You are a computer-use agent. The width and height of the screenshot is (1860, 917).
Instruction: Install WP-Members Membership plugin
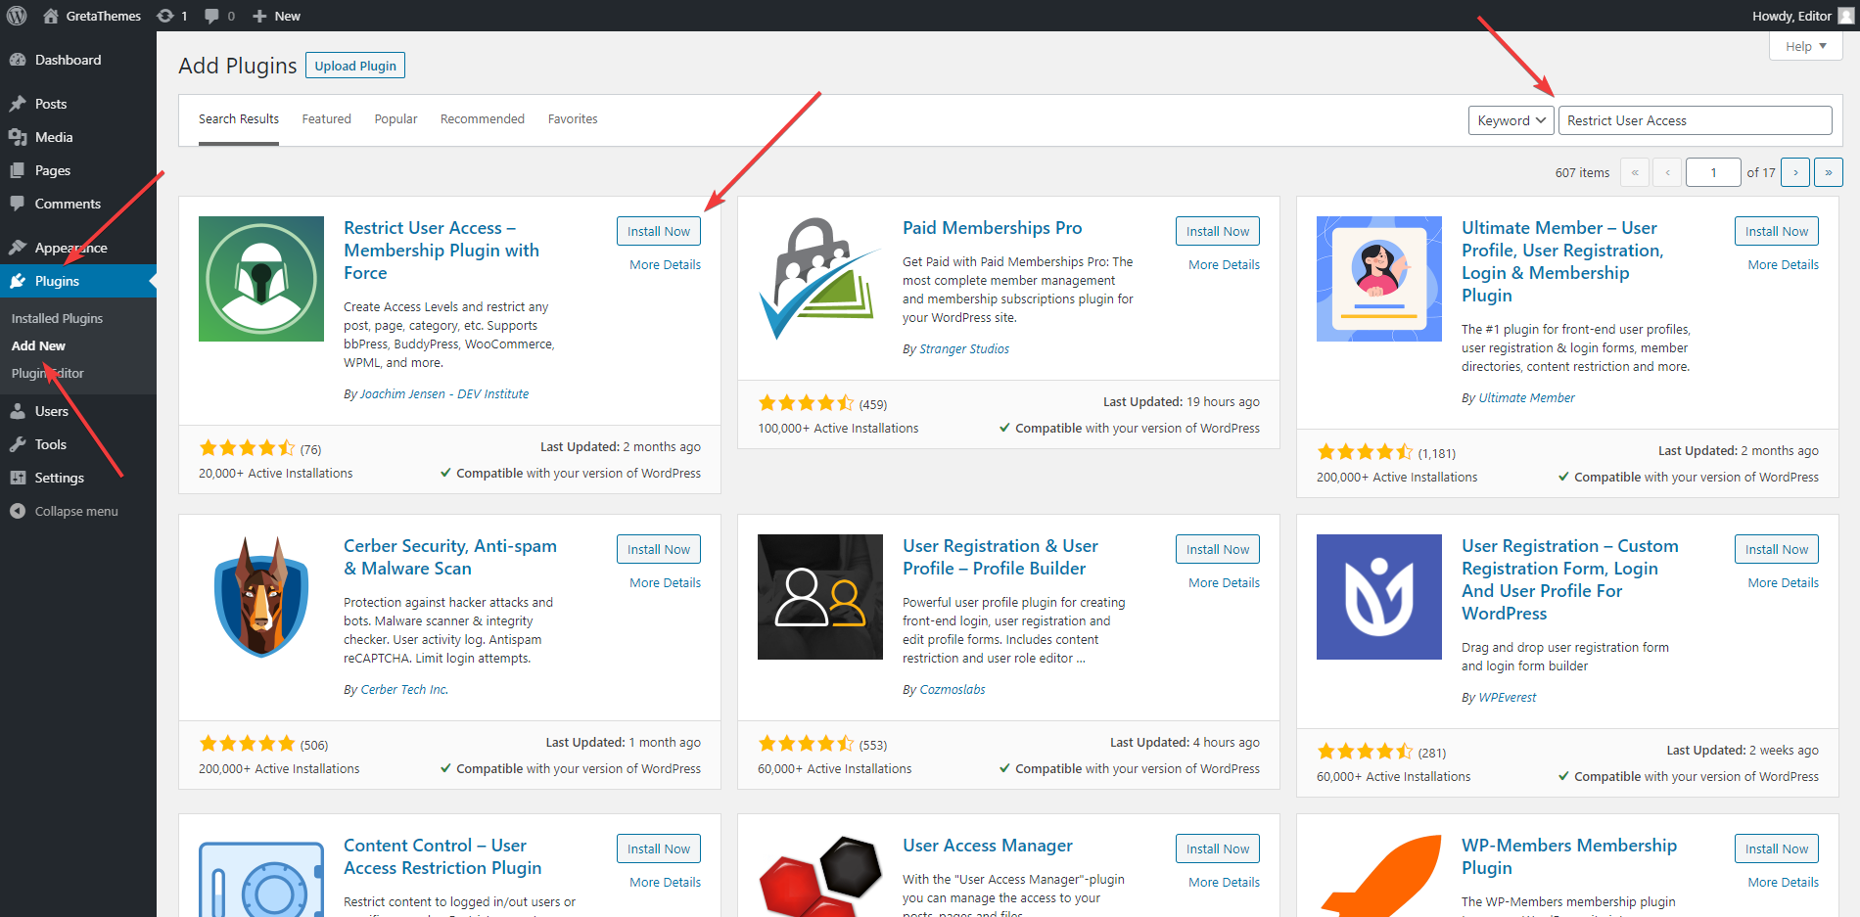[1777, 848]
